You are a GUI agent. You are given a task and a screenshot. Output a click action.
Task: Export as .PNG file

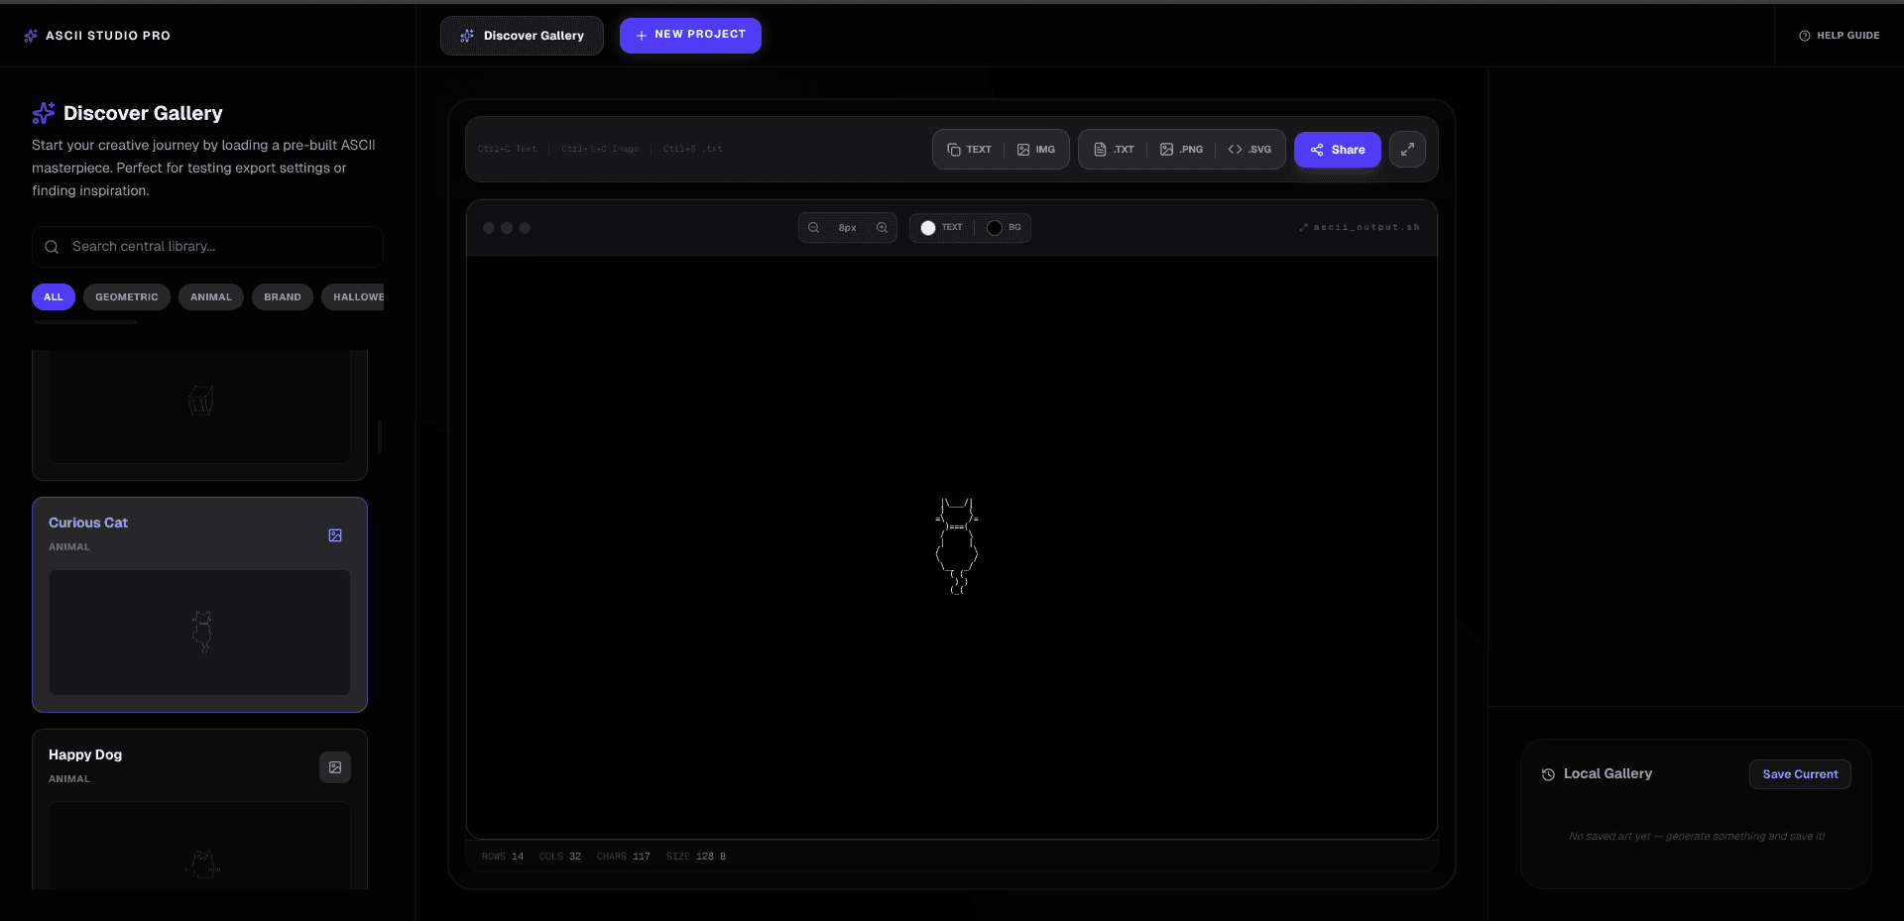1181,150
